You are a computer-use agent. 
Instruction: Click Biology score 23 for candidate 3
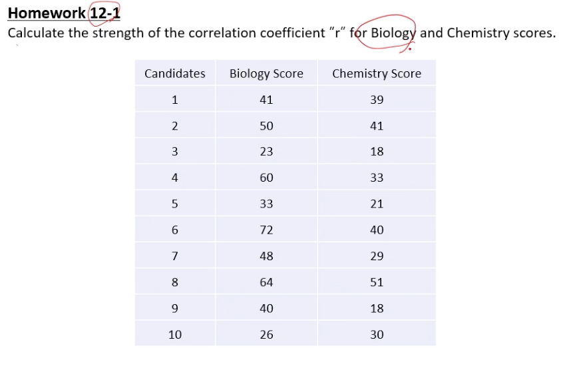pyautogui.click(x=266, y=151)
